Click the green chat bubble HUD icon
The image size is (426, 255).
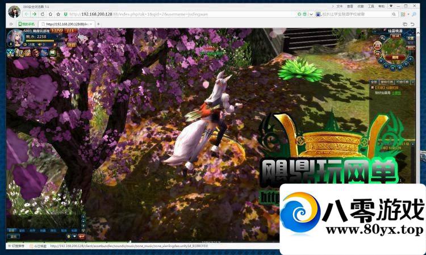point(53,52)
